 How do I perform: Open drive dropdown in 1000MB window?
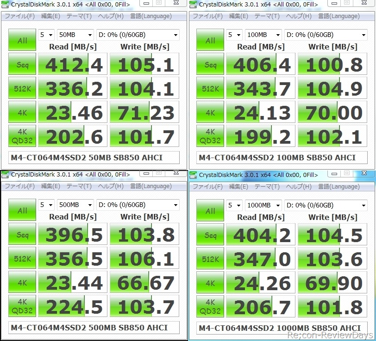326,205
